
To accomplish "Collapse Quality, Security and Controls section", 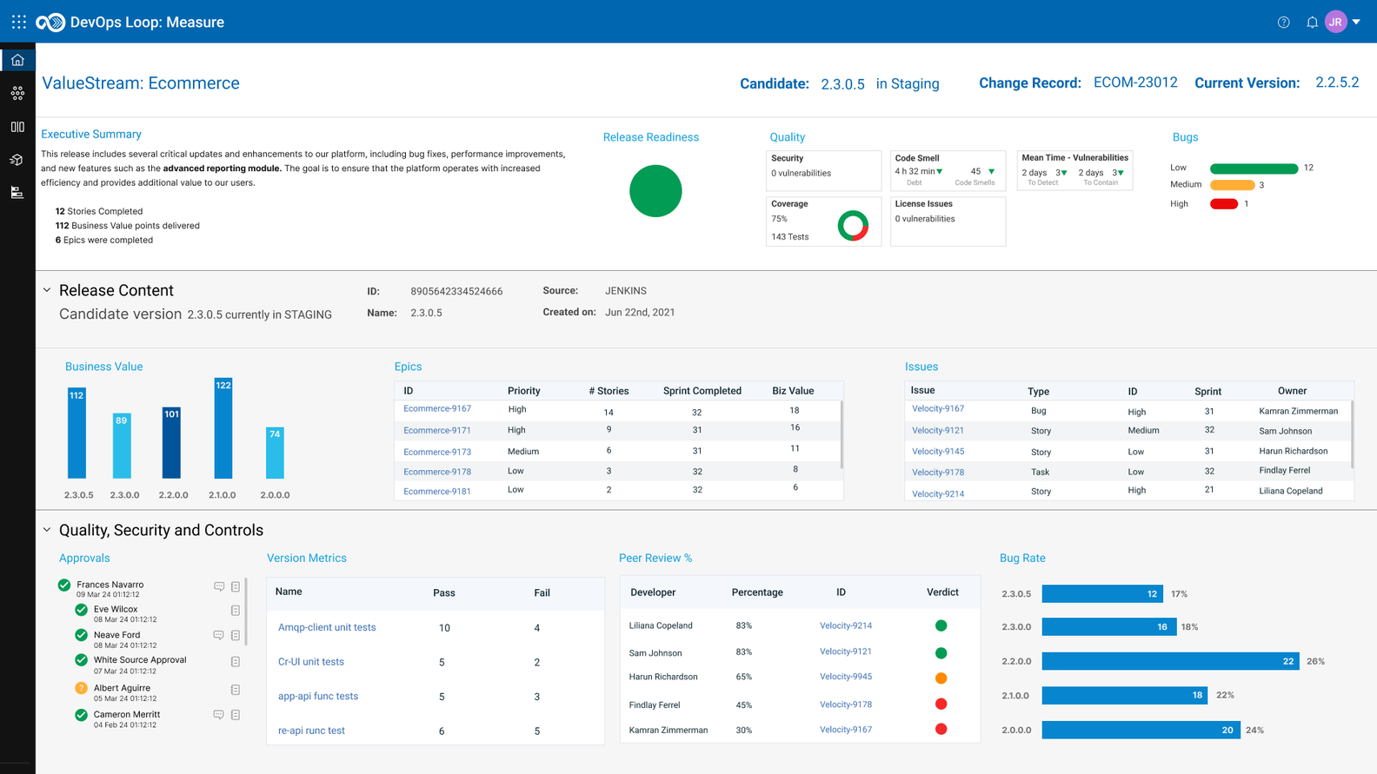I will 47,530.
